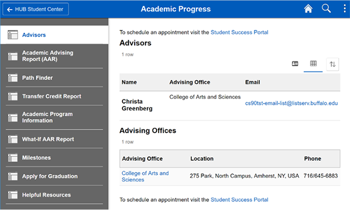Open the search magnifier icon

coord(326,9)
